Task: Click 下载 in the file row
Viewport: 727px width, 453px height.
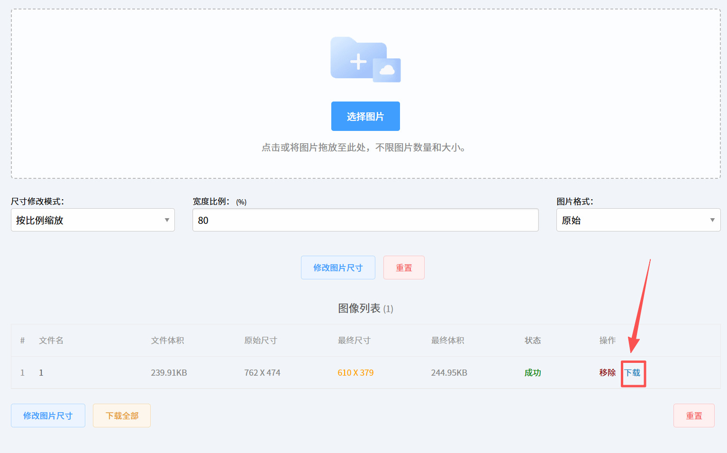Action: (632, 373)
